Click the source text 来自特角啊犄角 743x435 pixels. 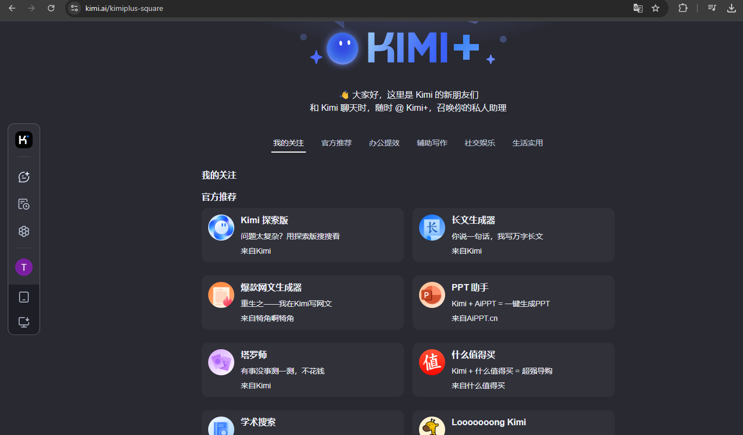[267, 318]
